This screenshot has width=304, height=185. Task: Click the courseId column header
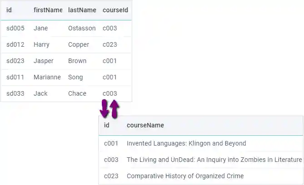(x=115, y=10)
